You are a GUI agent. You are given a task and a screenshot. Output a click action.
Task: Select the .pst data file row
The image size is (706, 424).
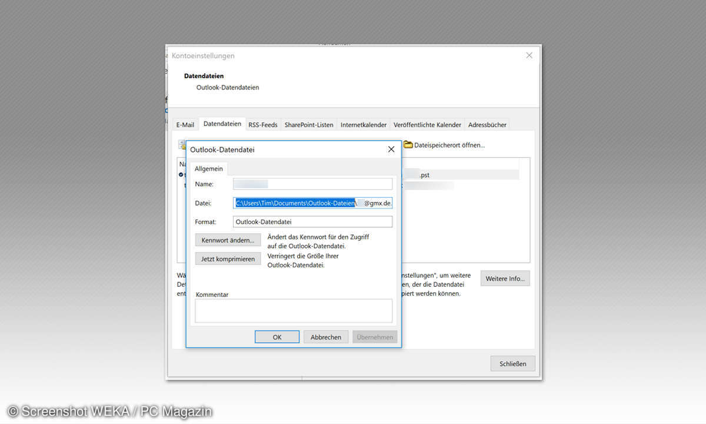[460, 175]
